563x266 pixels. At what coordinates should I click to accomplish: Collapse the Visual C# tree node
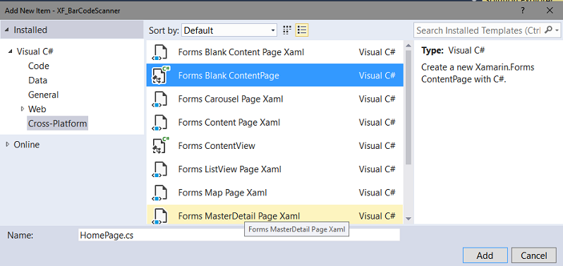[x=10, y=52]
